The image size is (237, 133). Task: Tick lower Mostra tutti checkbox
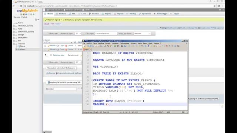(x=48, y=62)
